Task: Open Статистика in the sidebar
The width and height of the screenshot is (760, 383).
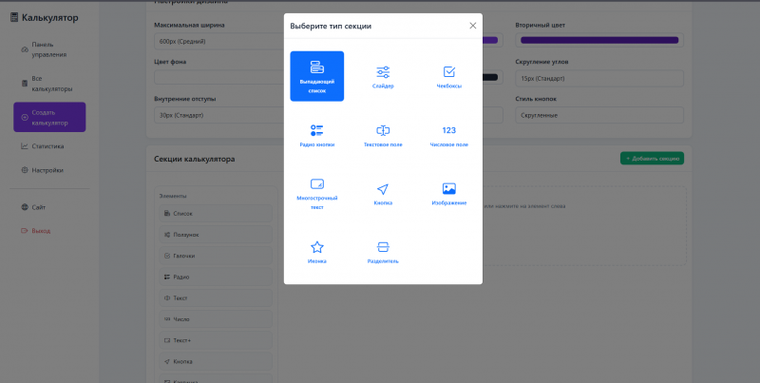Action: [49, 146]
